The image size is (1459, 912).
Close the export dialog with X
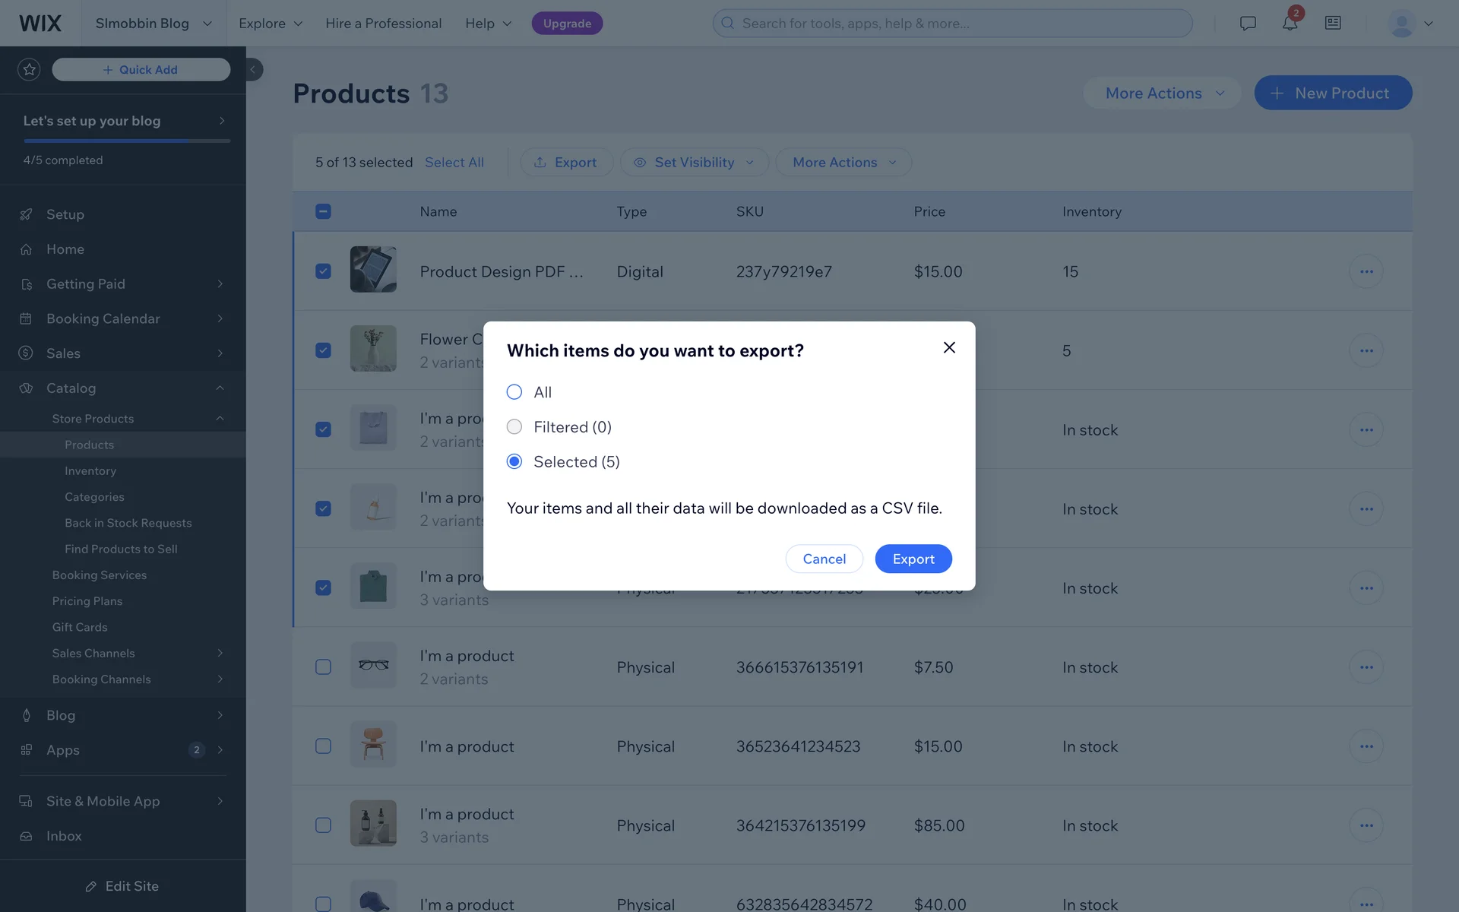[949, 347]
